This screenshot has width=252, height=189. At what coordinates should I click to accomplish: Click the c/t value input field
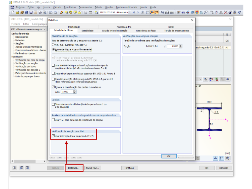coord(67,92)
